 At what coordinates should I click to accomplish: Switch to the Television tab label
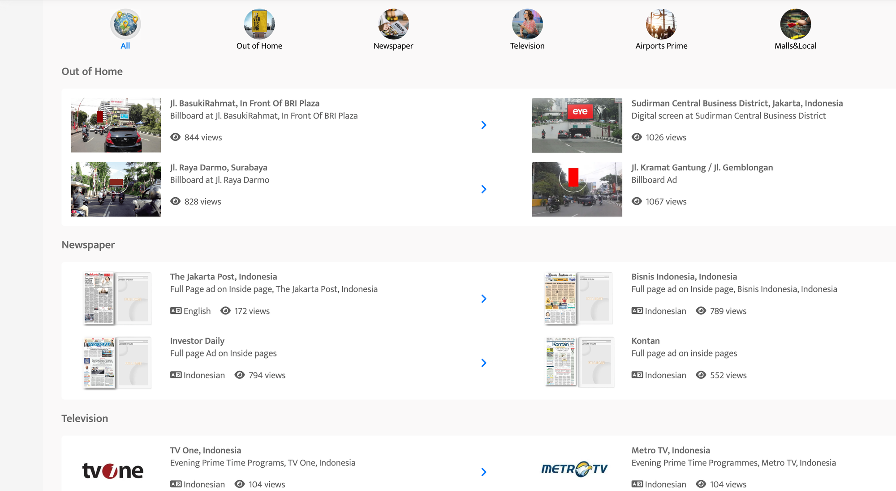527,46
